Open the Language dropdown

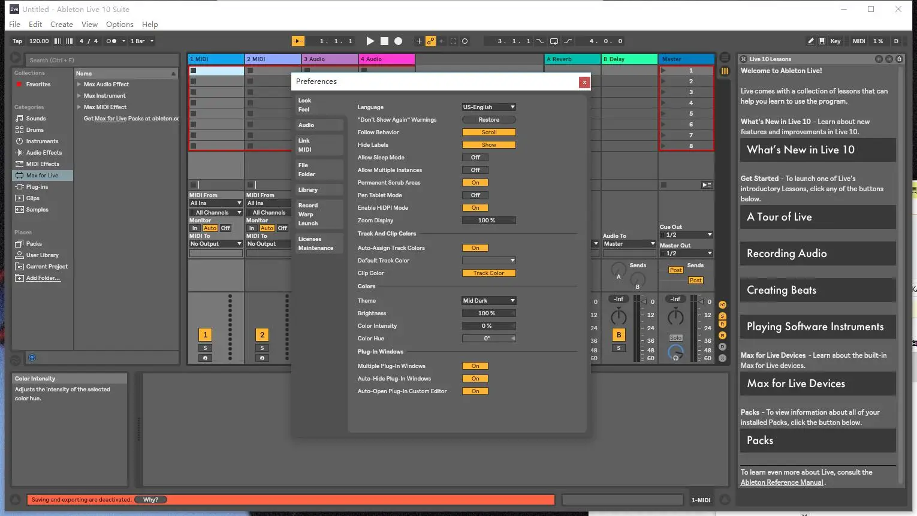(488, 107)
